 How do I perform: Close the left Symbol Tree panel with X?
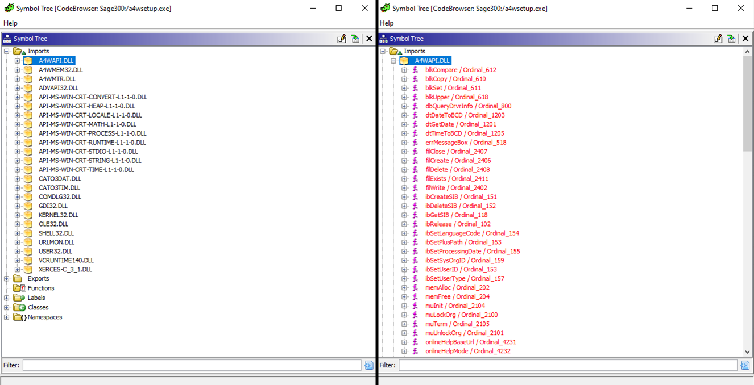pos(369,39)
